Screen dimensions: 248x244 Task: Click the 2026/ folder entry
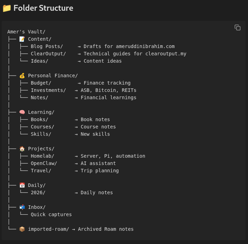click(x=38, y=192)
